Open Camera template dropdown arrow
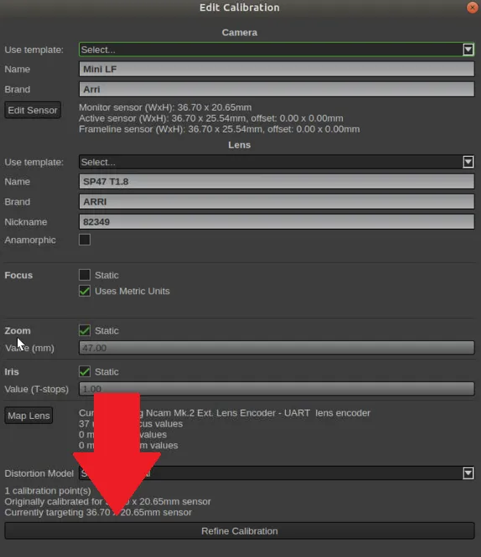Viewport: 481px width, 557px height. pos(468,49)
